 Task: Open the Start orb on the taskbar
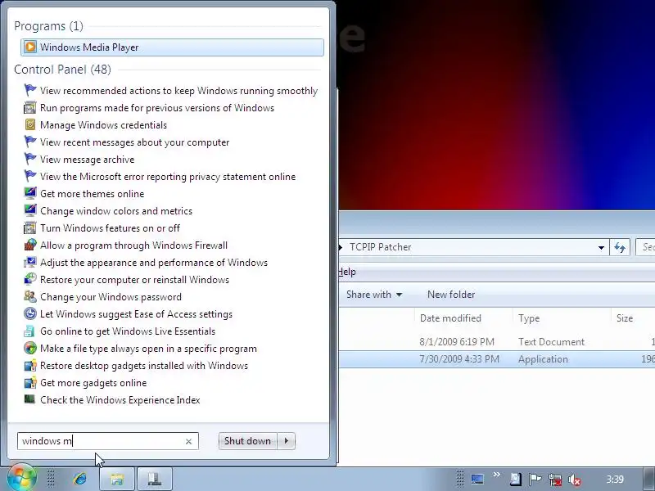[x=22, y=479]
